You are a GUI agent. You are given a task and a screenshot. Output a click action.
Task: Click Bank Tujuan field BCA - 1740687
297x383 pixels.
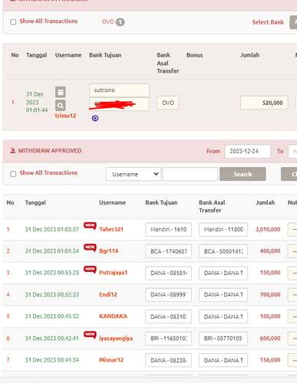pyautogui.click(x=168, y=251)
